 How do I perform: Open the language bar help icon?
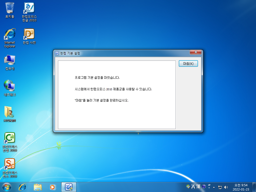(x=204, y=186)
